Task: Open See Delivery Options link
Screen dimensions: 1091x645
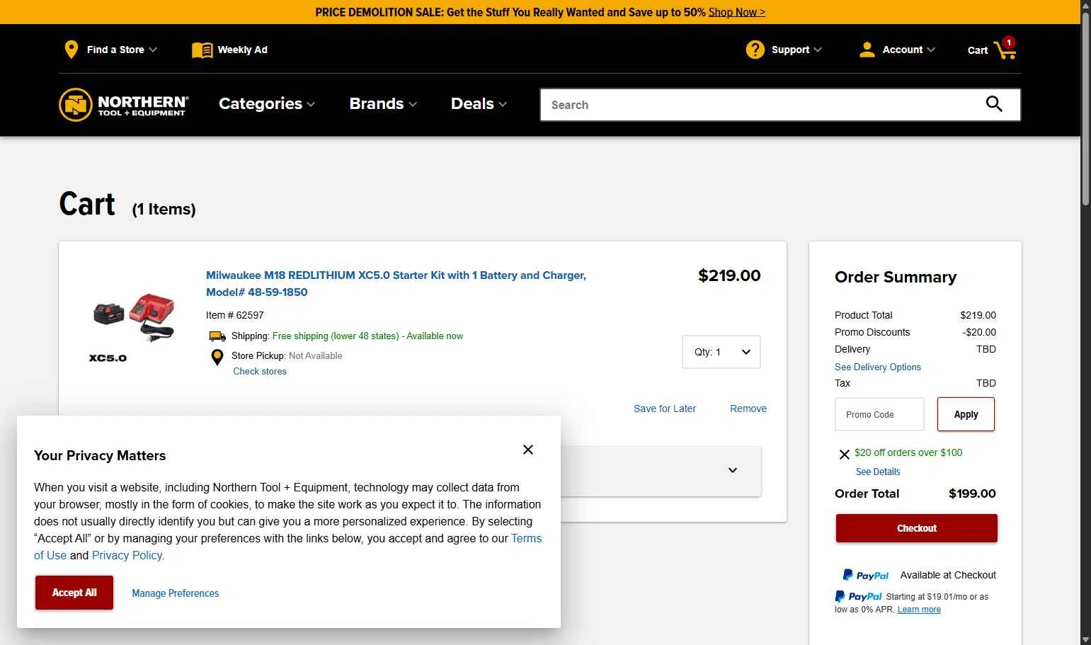Action: click(878, 367)
